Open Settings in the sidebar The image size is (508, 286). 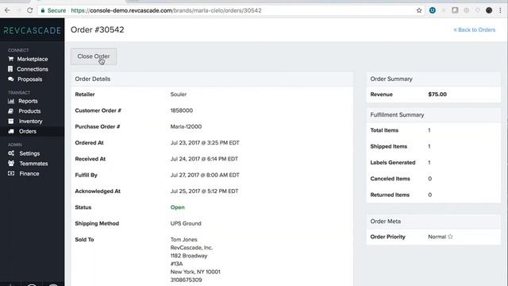click(29, 153)
